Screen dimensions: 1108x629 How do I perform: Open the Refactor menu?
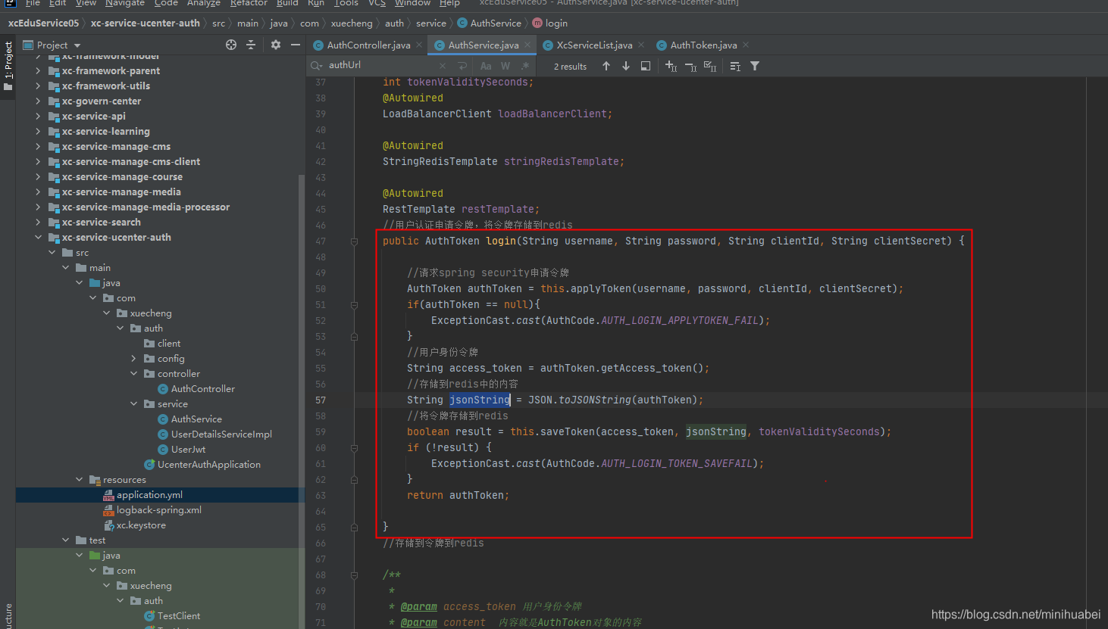point(249,3)
